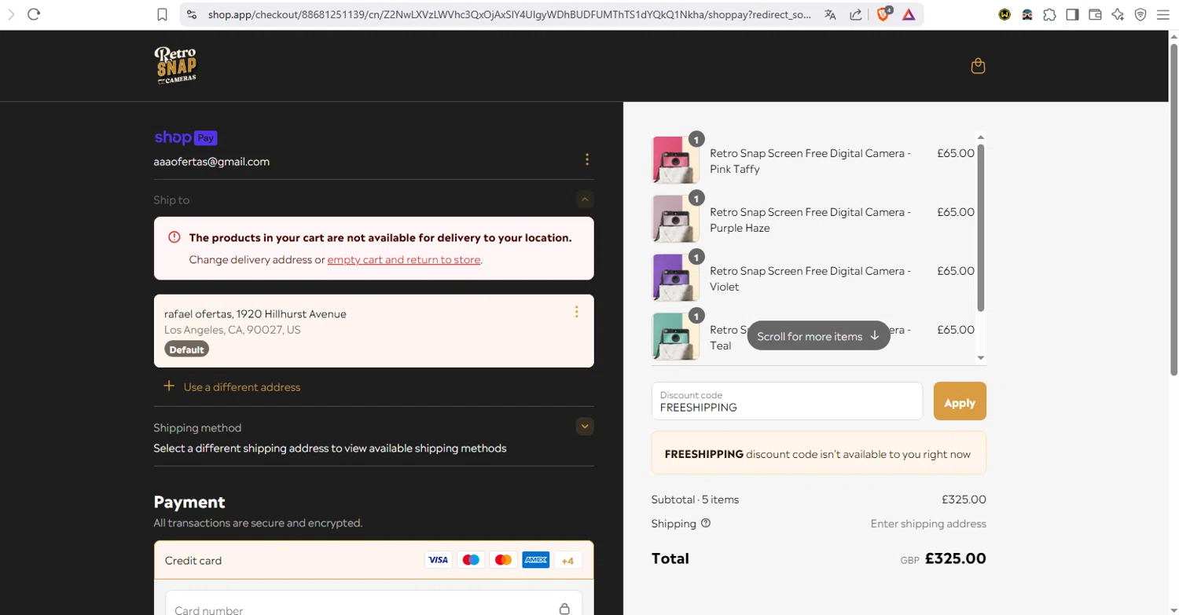
Task: Select the Credit card payment option
Action: click(374, 560)
